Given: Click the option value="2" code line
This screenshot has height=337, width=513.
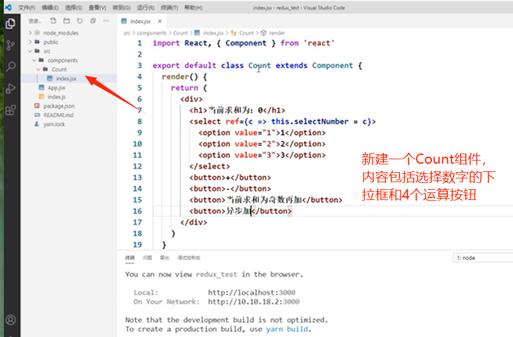Looking at the screenshot, I should 262,144.
